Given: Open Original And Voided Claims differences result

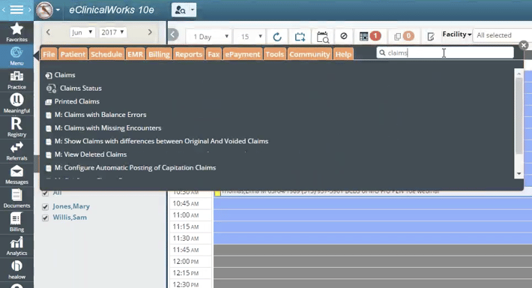Looking at the screenshot, I should click(x=162, y=141).
